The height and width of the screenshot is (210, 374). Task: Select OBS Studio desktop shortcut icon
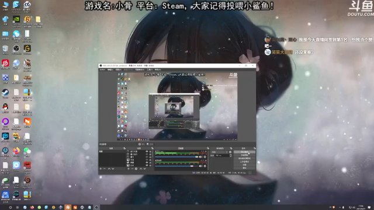16,50
